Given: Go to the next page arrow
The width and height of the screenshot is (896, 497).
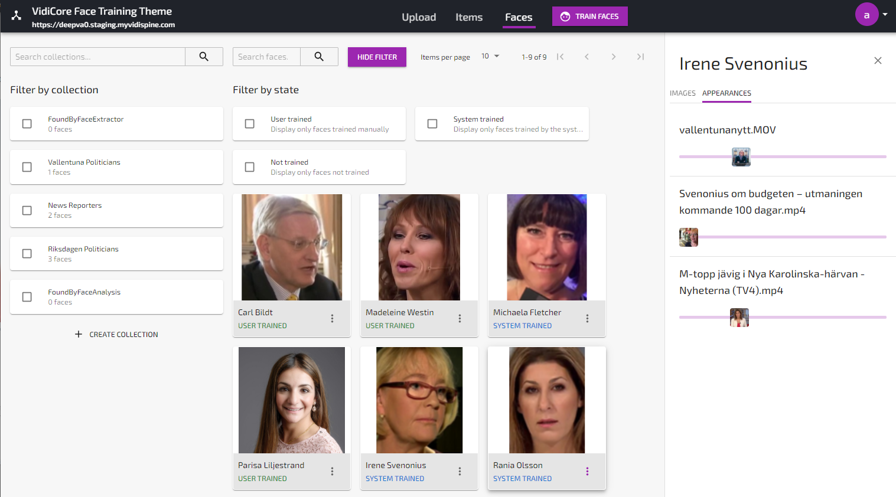Looking at the screenshot, I should (x=614, y=57).
